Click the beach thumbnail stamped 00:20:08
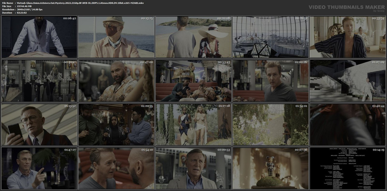 pyautogui.click(x=193, y=37)
